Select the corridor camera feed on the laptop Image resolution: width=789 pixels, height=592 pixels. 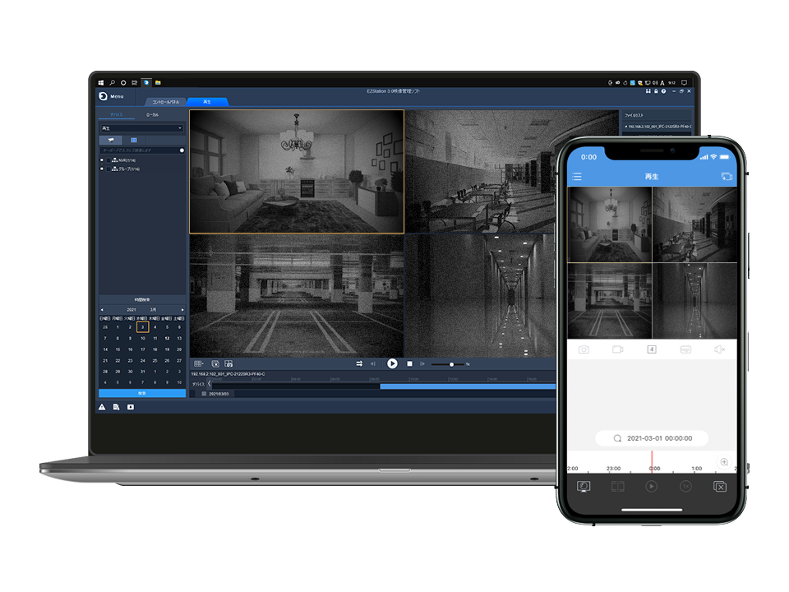tap(481, 296)
